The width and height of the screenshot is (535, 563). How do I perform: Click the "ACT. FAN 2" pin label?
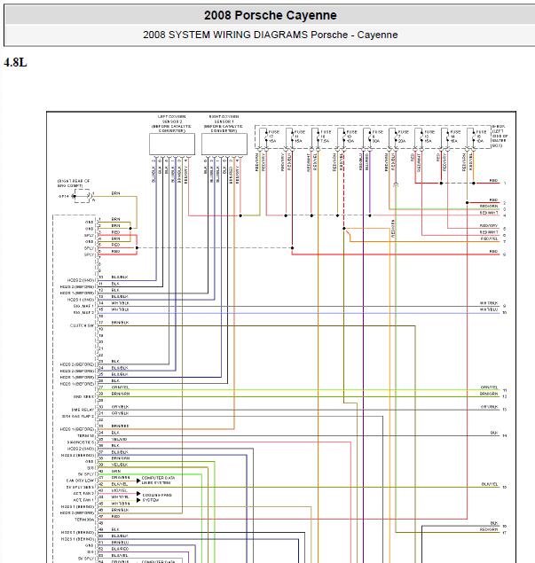click(x=83, y=494)
